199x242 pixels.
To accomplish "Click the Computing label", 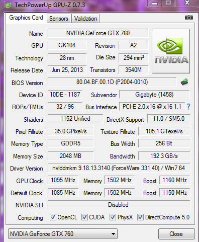I will pyautogui.click(x=30, y=218).
